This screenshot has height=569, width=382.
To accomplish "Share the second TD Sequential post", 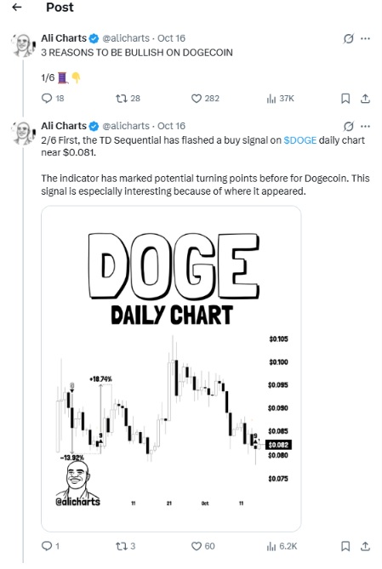I will point(365,546).
